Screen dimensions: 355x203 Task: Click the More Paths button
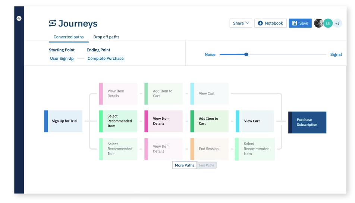coord(185,165)
